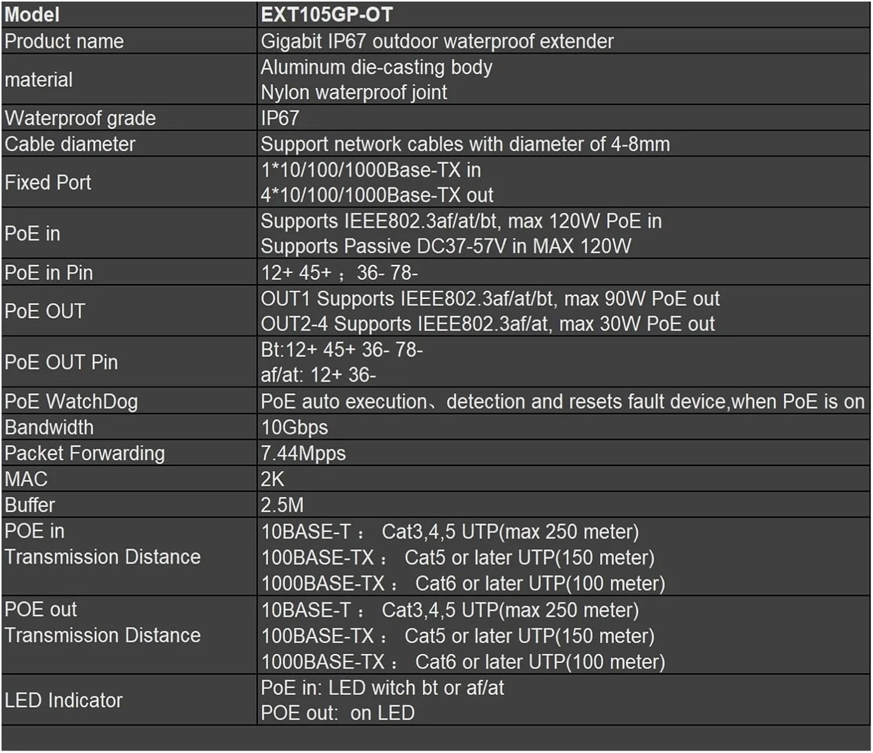Click the Waterproof grade label
The image size is (873, 753).
point(80,118)
